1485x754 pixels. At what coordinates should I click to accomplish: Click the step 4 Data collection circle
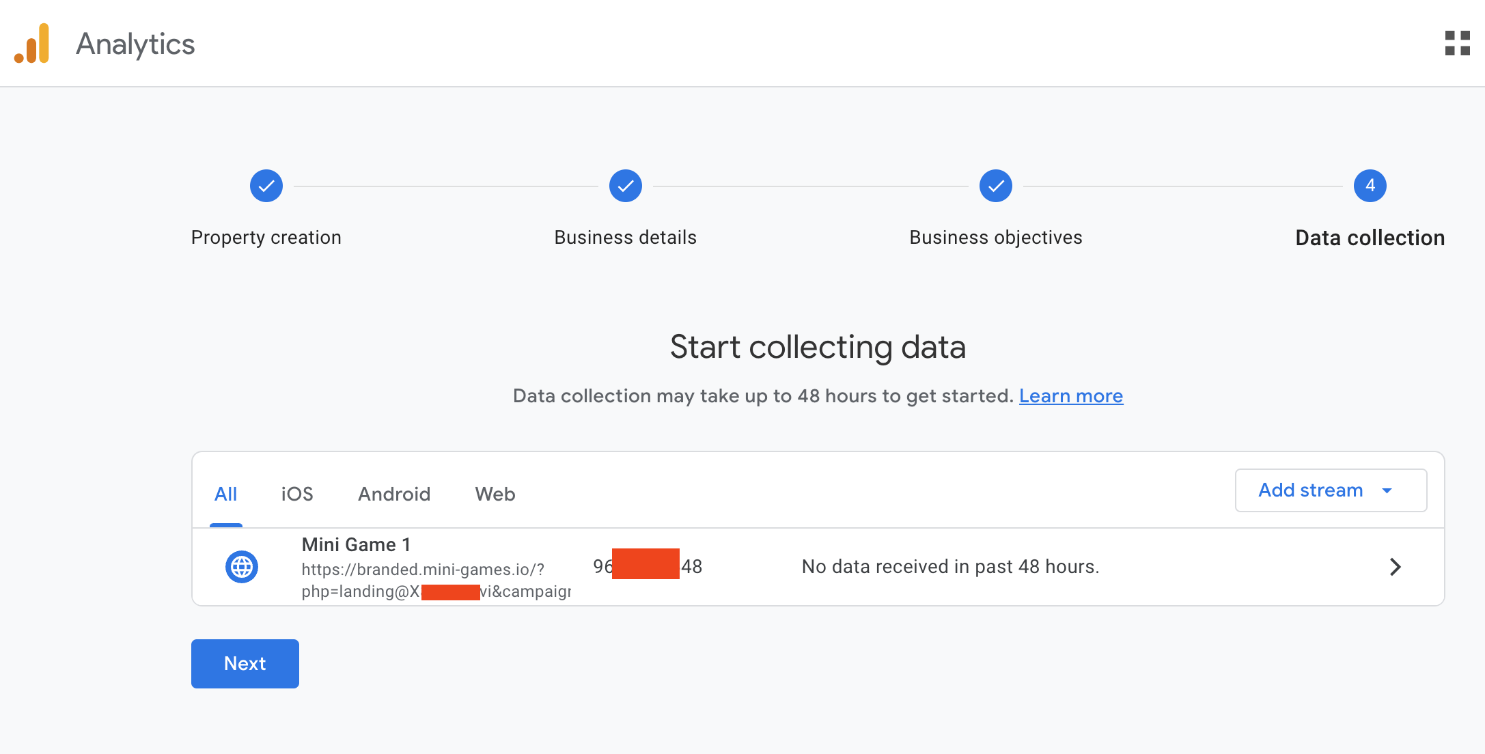point(1370,186)
